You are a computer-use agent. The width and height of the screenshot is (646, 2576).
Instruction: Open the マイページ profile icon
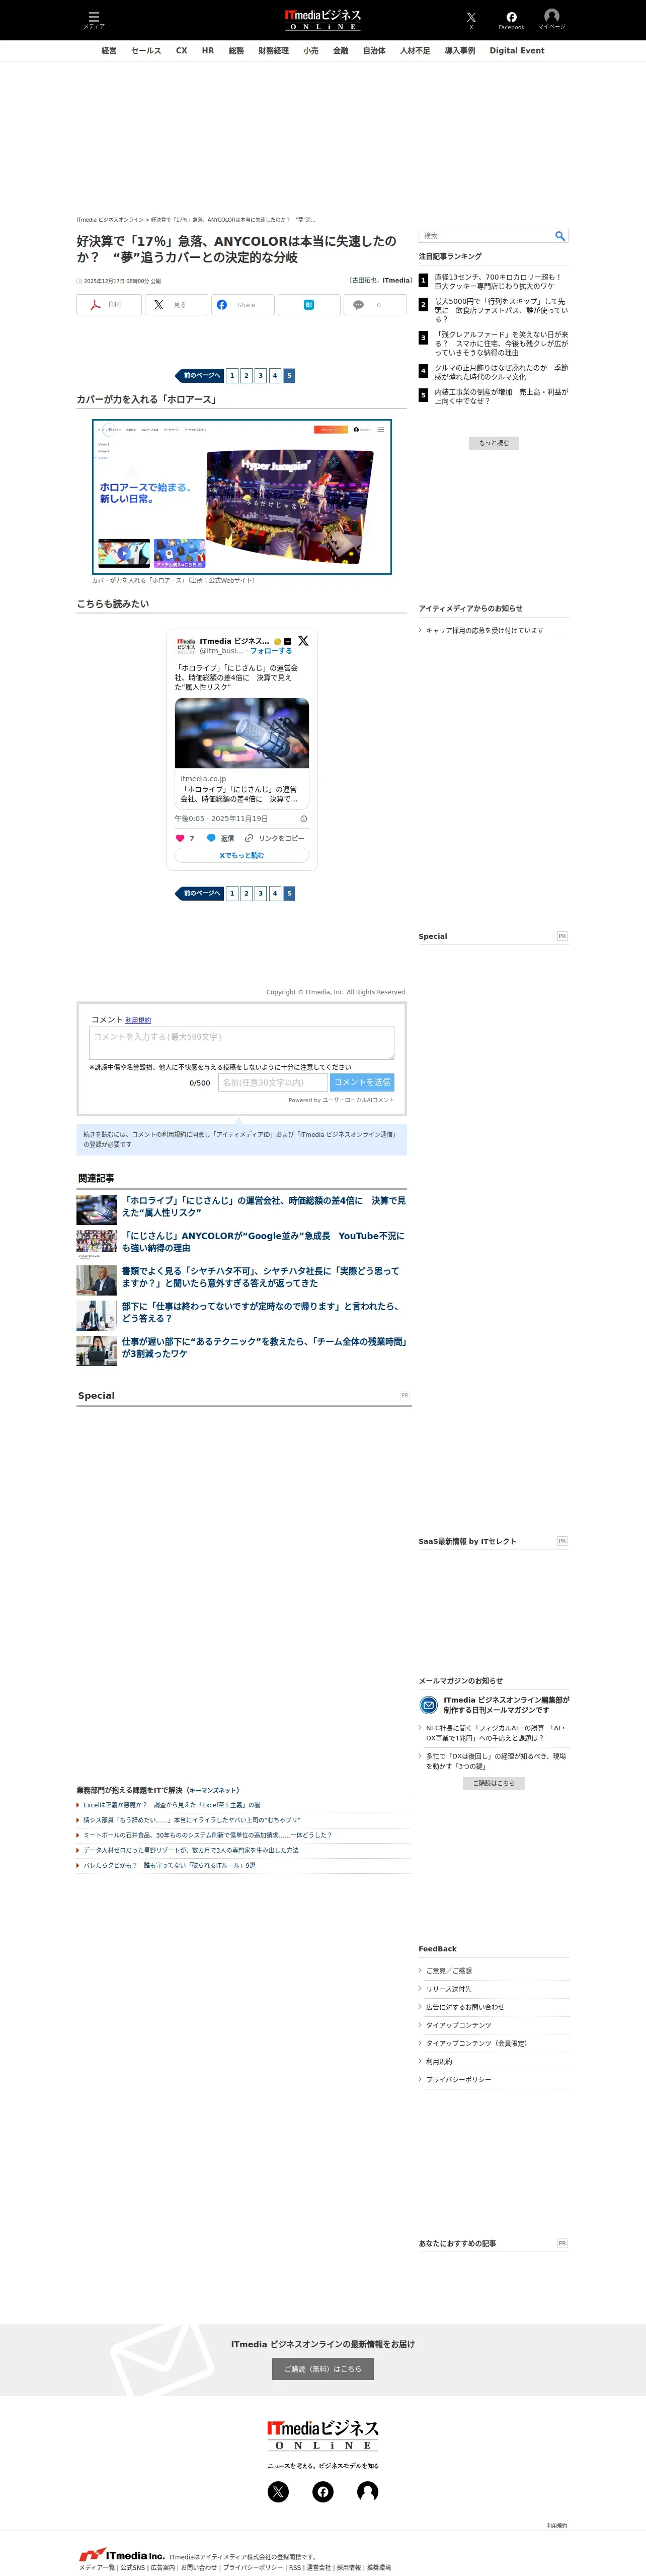[551, 19]
